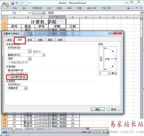Viewport: 144px width, 136px height.
Task: Open the customize quick access toolbar arrow
Action: coord(30,3)
